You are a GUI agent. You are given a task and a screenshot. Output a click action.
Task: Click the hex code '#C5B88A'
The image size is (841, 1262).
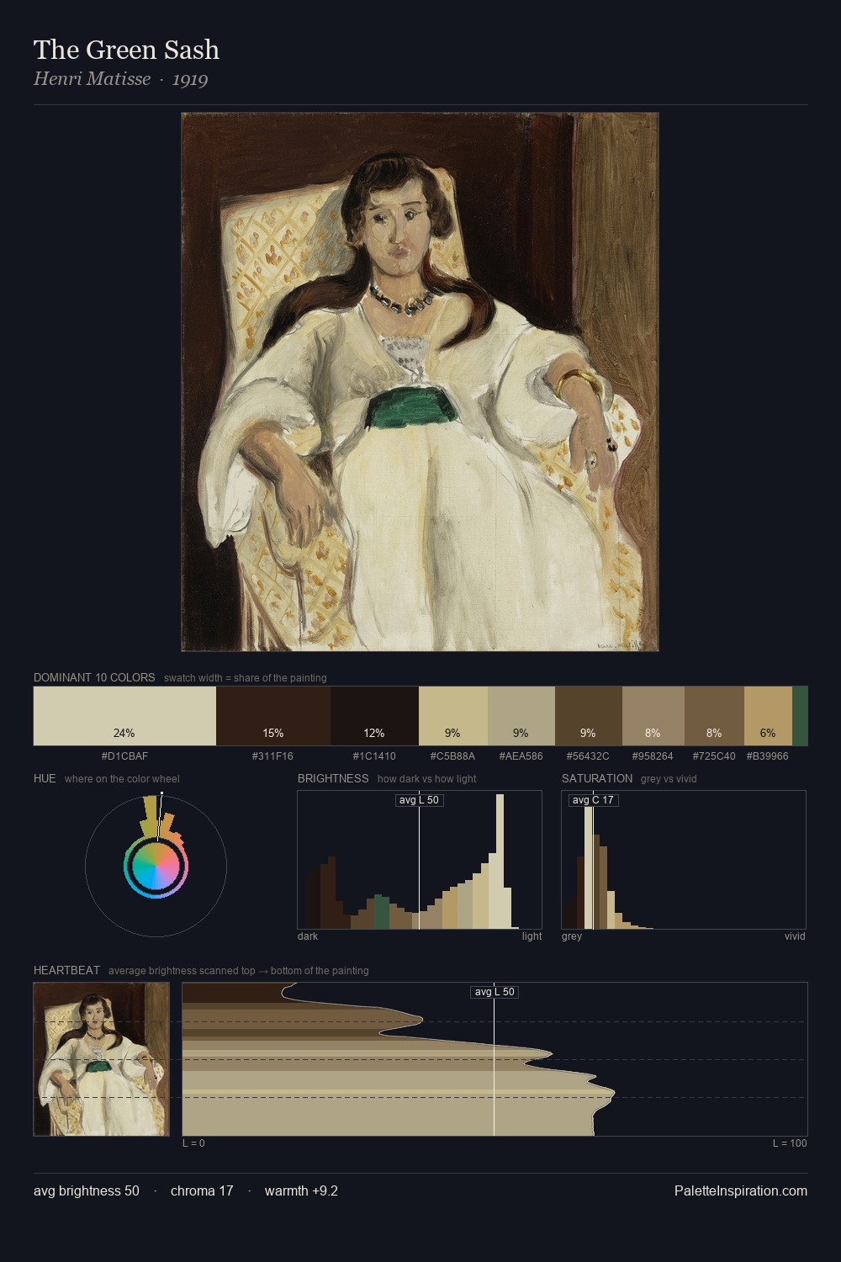[452, 756]
